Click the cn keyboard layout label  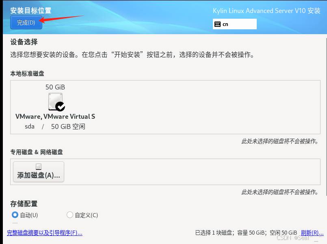(x=225, y=24)
